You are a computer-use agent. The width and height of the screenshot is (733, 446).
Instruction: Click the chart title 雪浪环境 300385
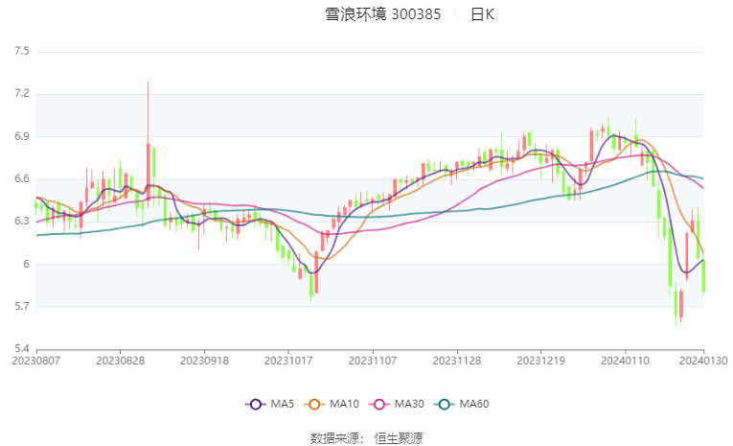pyautogui.click(x=383, y=14)
